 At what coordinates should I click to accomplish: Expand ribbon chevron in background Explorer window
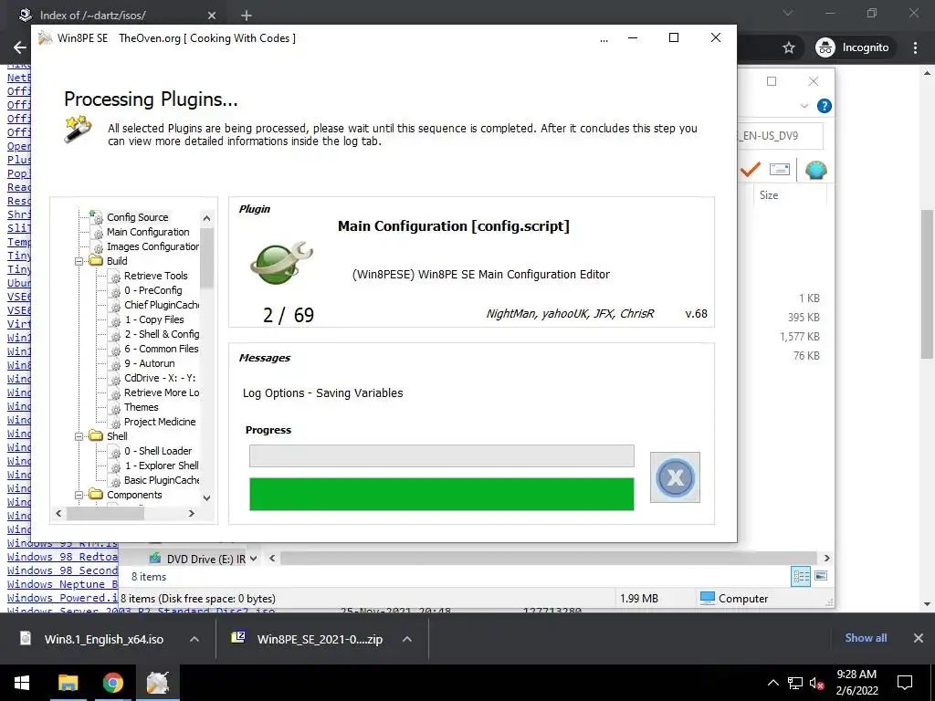[804, 106]
